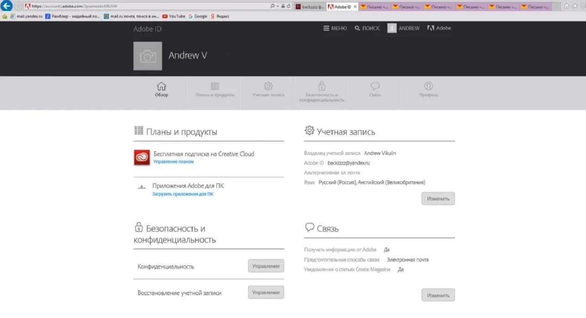
Task: Switch to the backzzzz browser tab
Action: pos(309,6)
